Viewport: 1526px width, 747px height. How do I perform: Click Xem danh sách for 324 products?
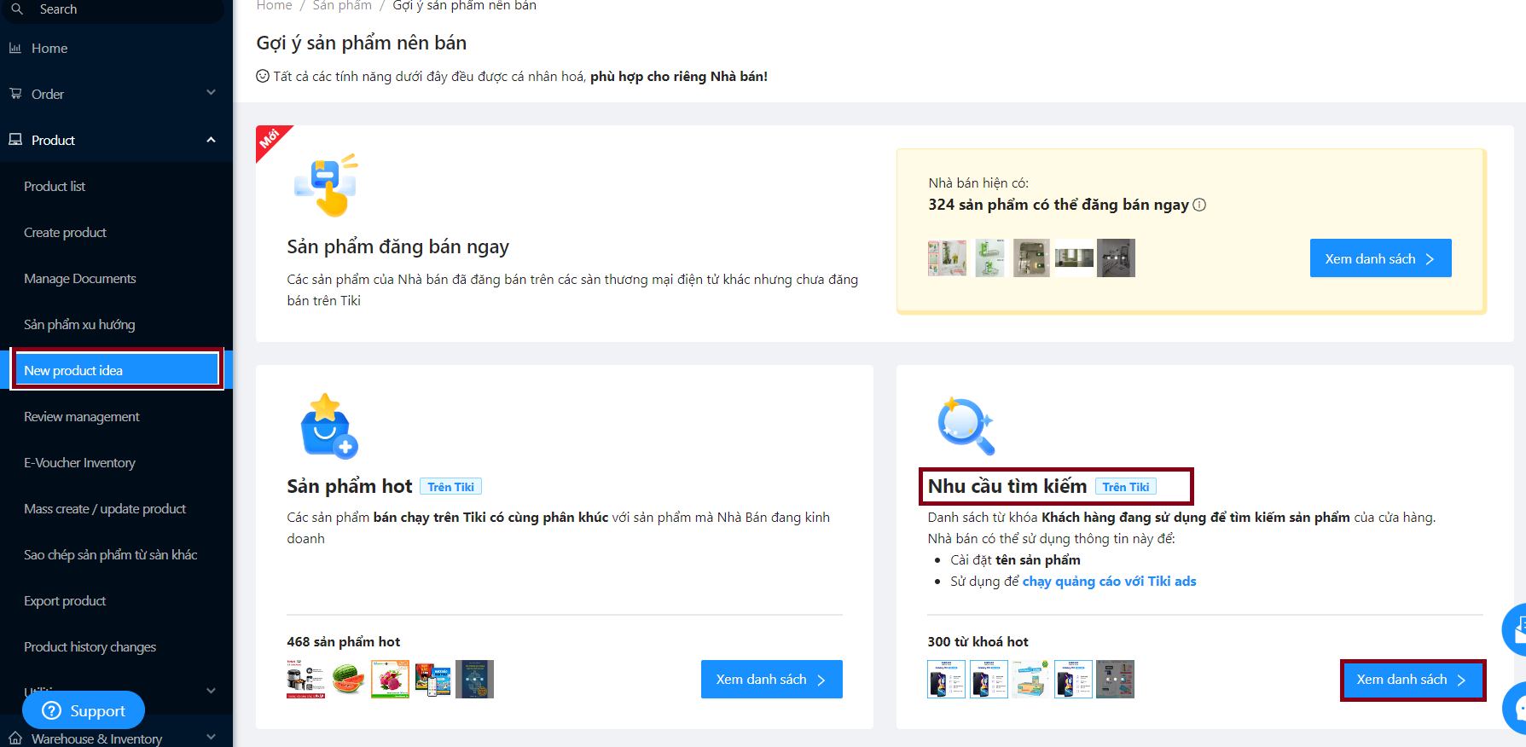(1379, 258)
